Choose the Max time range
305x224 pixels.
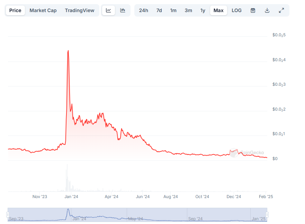coord(218,10)
